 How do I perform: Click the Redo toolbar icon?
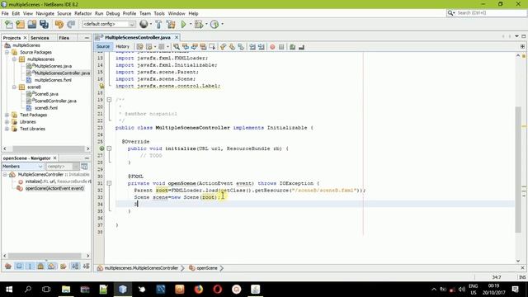pyautogui.click(x=71, y=24)
